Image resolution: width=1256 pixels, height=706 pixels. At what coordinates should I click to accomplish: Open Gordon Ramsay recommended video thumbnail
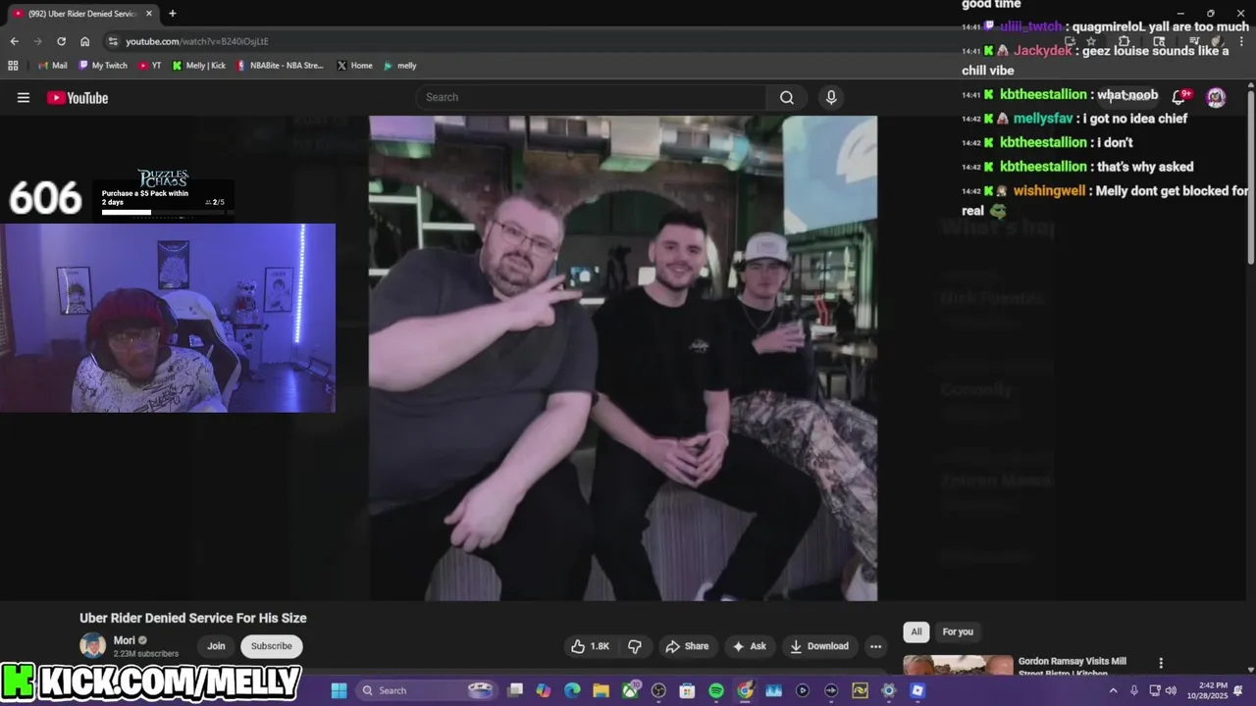(958, 665)
